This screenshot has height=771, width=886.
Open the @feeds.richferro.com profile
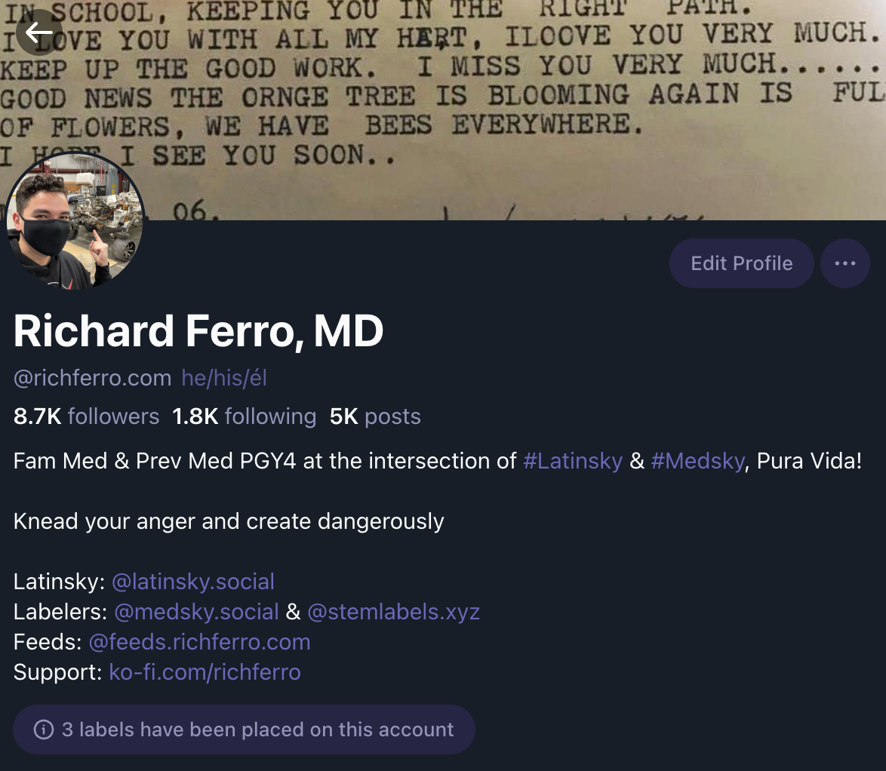pos(199,642)
